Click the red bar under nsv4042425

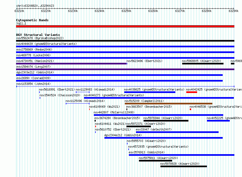[x=192, y=92]
